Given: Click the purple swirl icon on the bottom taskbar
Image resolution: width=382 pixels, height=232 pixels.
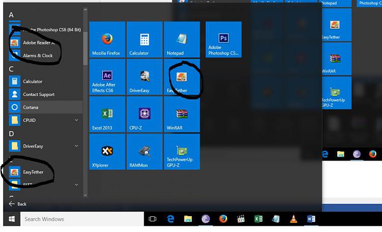Looking at the screenshot, I should [206, 219].
